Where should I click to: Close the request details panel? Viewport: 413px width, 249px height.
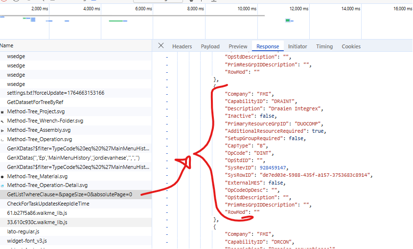pos(161,46)
